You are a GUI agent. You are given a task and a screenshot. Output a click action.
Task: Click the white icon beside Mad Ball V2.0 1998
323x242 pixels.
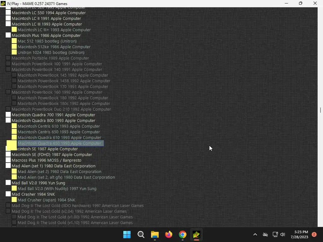pyautogui.click(x=8, y=183)
